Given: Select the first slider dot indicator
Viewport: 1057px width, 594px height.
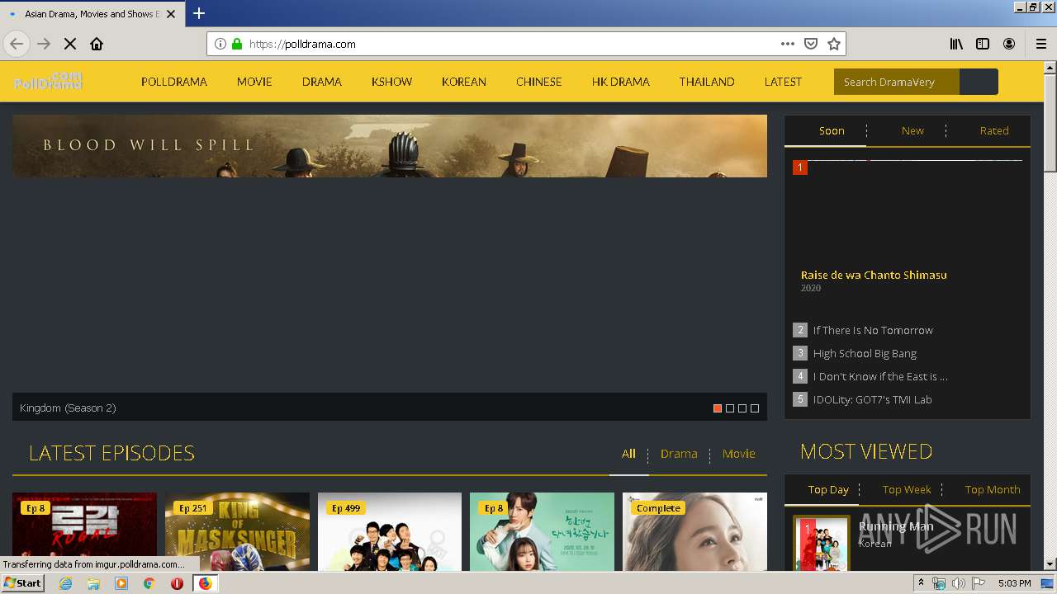Looking at the screenshot, I should click(718, 408).
